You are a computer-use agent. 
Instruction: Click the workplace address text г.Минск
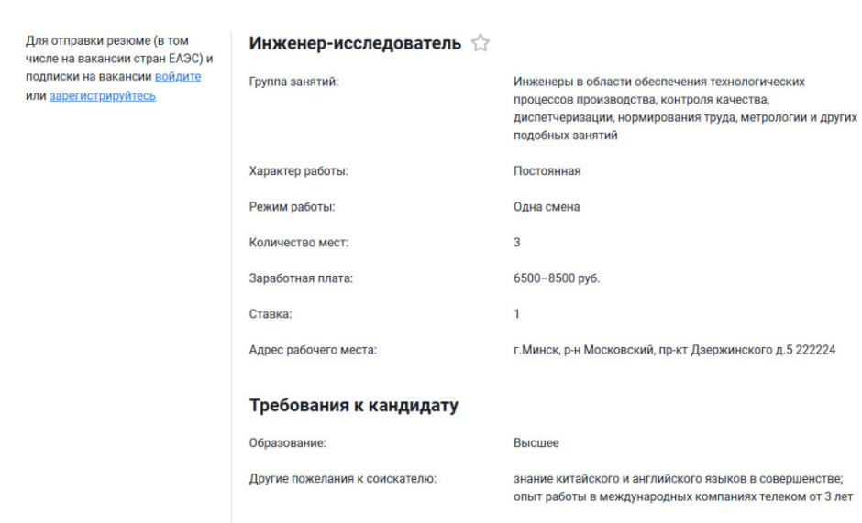pyautogui.click(x=673, y=350)
